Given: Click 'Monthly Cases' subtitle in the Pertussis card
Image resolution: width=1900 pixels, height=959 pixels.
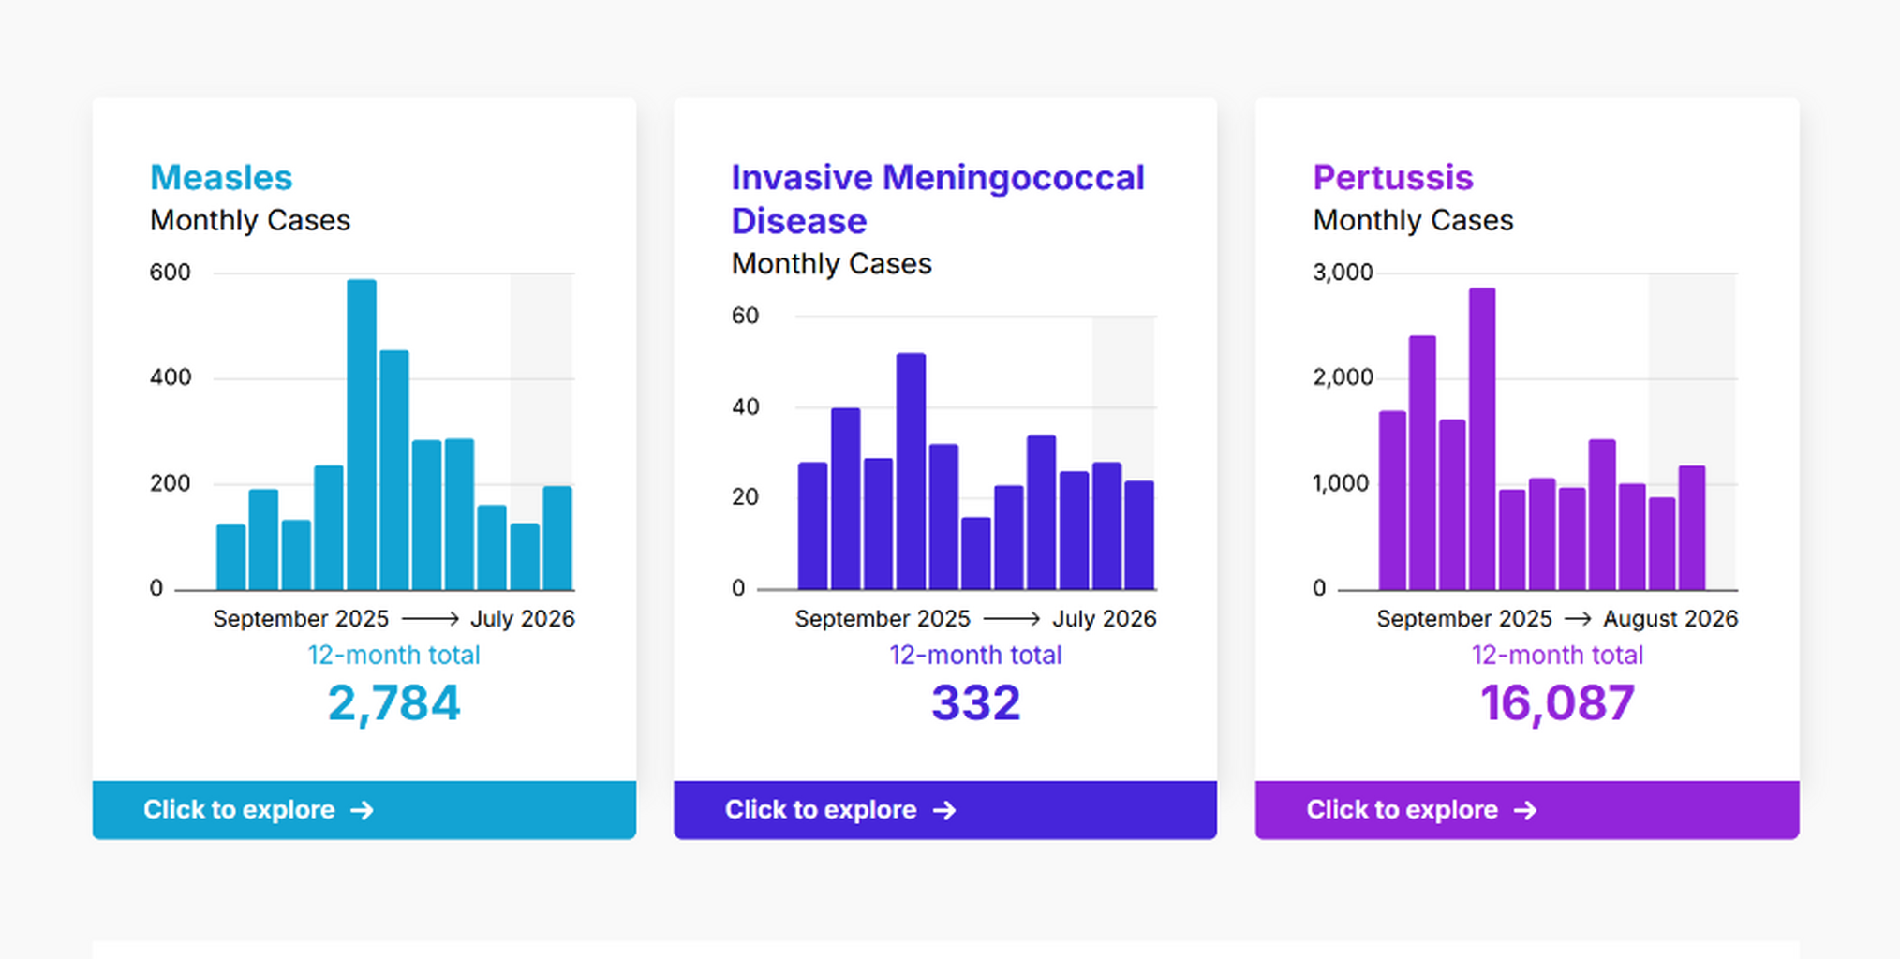Looking at the screenshot, I should pos(1413,220).
